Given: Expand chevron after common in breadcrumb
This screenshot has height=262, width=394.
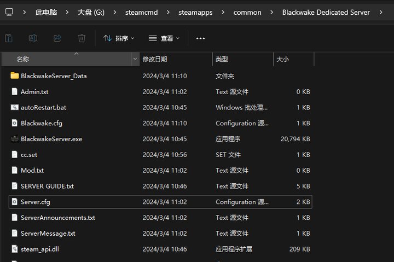Looking at the screenshot, I should [x=271, y=12].
